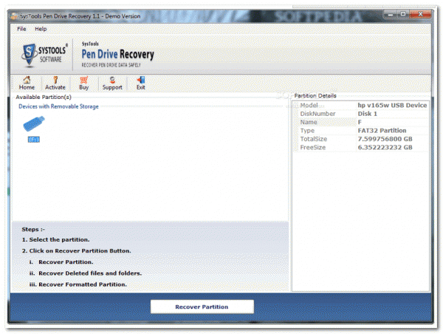Close the Pen Drive Recovery window
The image size is (443, 334).
point(420,14)
